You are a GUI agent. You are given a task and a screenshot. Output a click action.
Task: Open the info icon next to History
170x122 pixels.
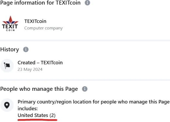[26, 49]
